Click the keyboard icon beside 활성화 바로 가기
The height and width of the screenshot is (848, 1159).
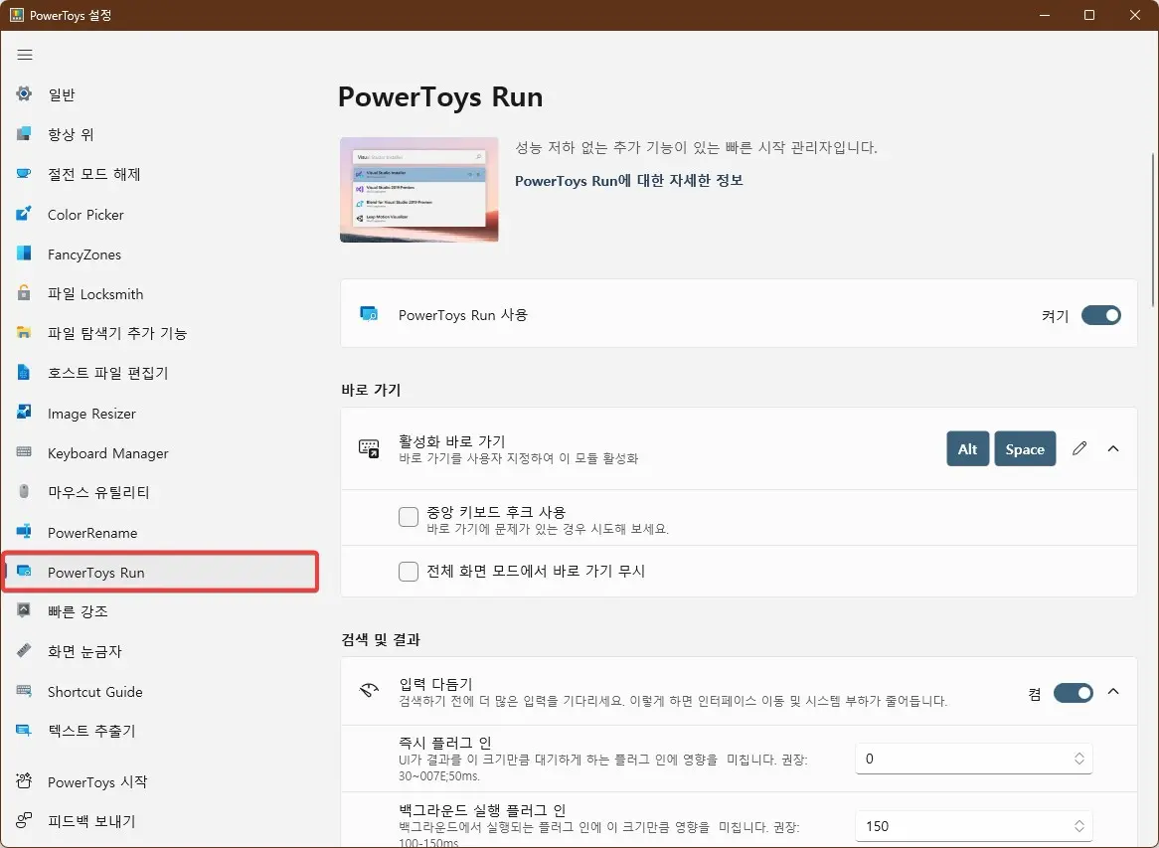(369, 448)
